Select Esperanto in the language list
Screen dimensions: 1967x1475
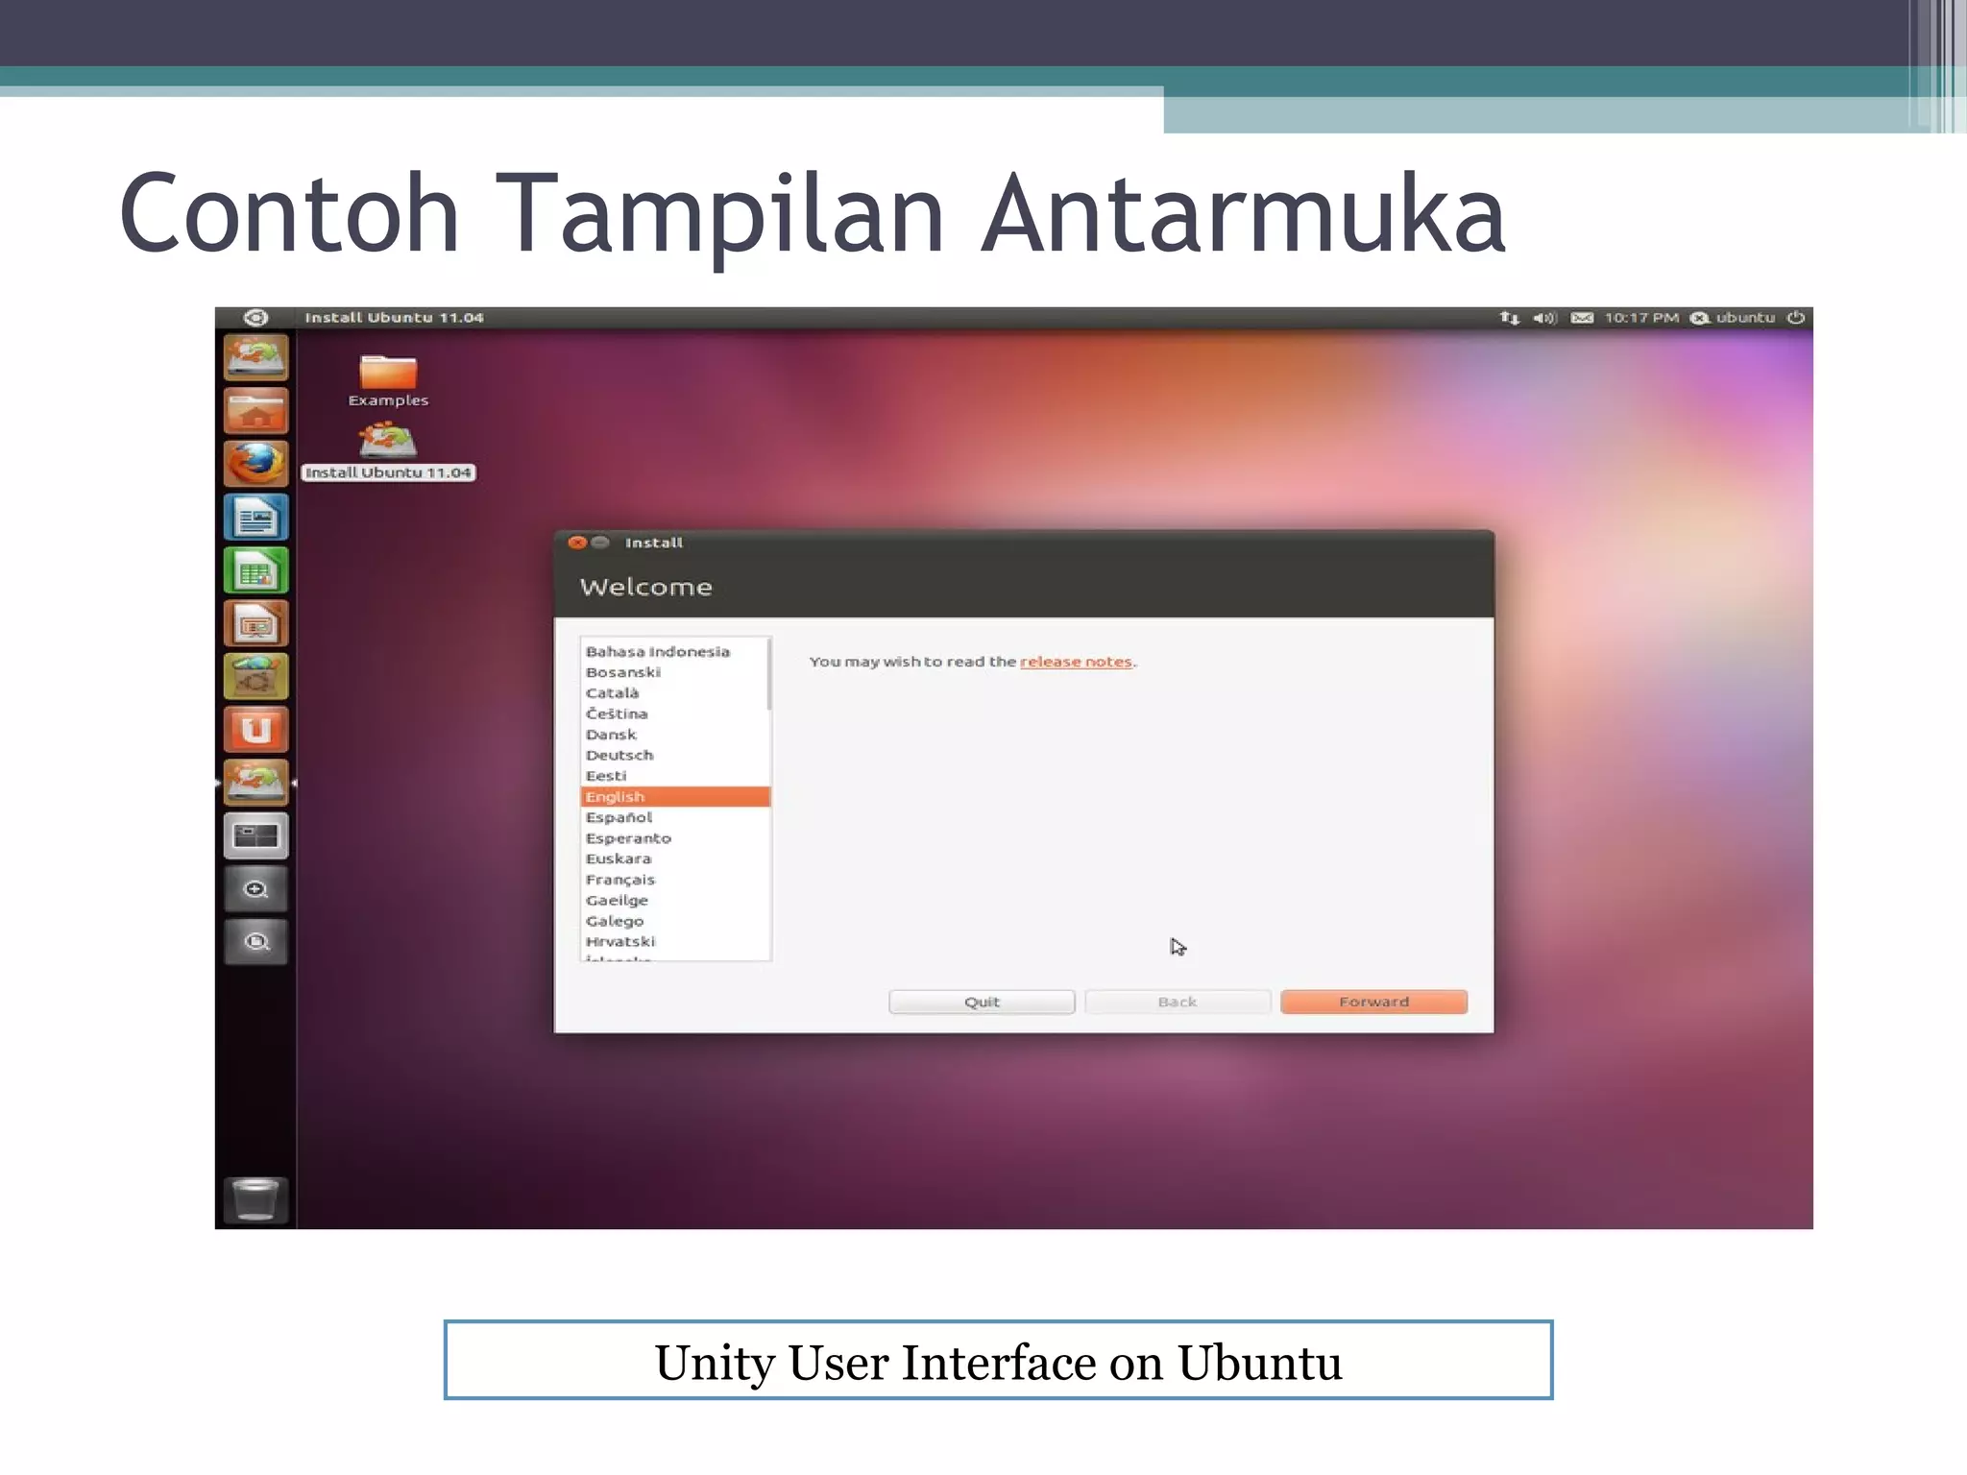[674, 838]
